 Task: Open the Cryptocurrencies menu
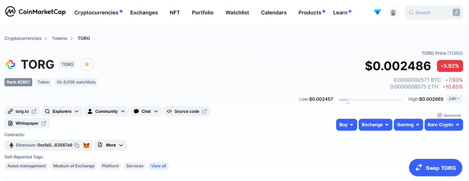point(96,13)
